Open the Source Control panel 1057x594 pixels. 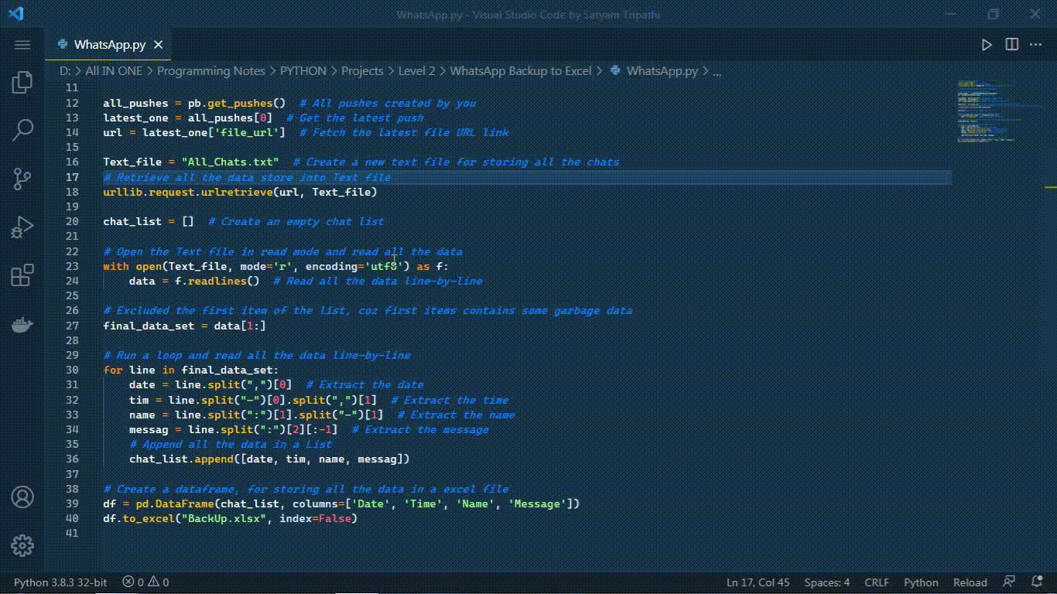pos(22,179)
